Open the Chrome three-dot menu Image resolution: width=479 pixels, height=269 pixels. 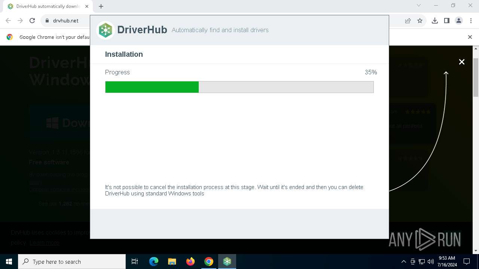471,21
